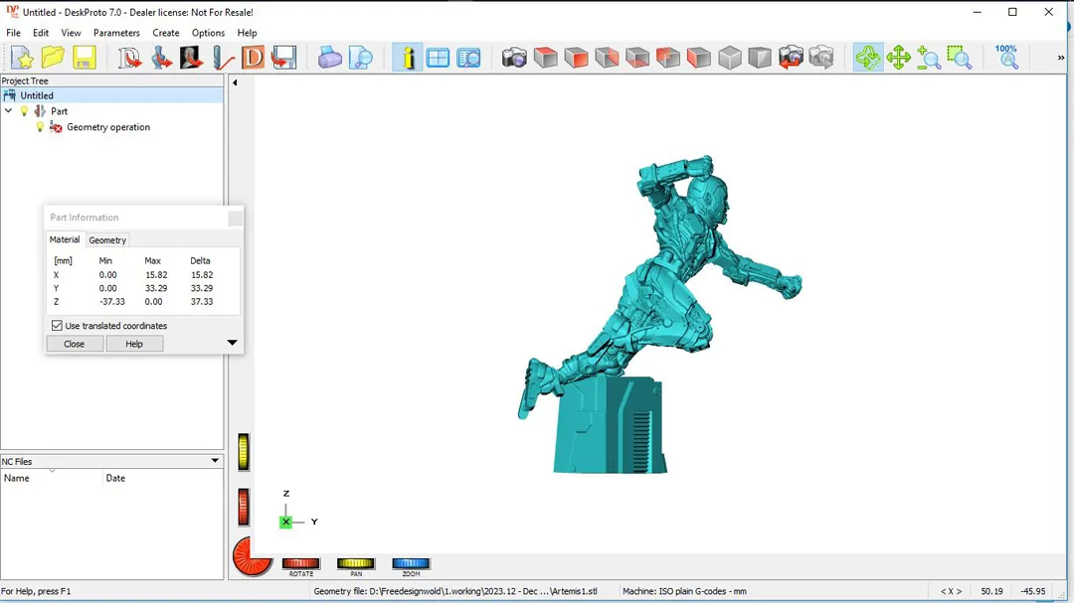The height and width of the screenshot is (603, 1074).
Task: Click the red vertical thumbwheel
Action: [x=244, y=508]
